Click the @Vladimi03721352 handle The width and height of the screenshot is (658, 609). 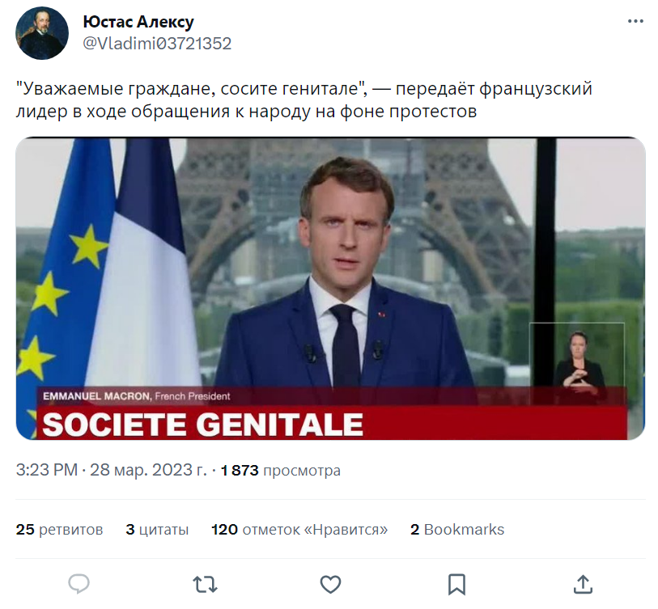point(158,44)
